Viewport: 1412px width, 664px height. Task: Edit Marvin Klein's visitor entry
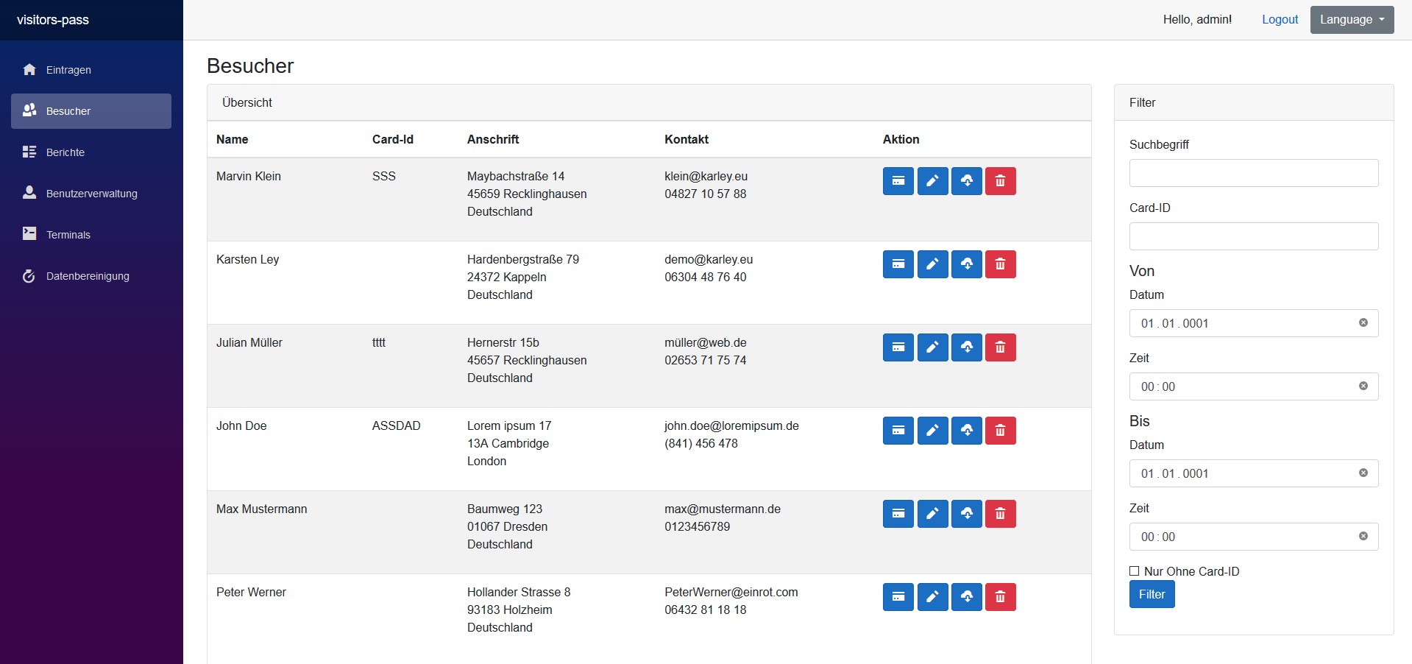(x=932, y=181)
